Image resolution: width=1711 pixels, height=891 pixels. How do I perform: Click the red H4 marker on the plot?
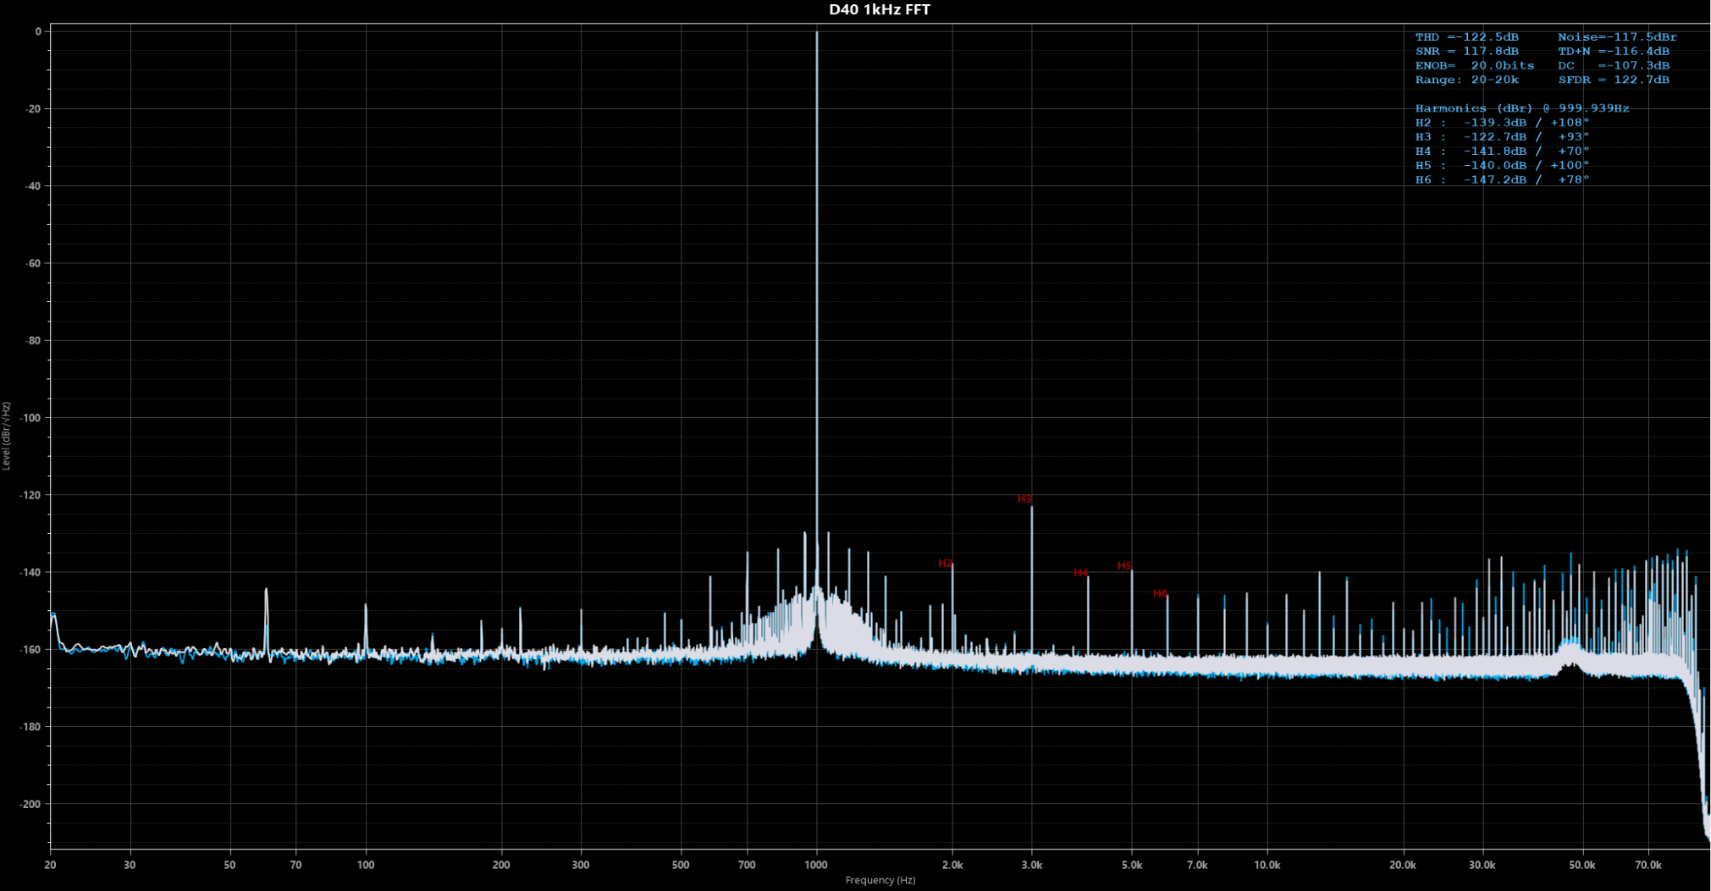click(x=1080, y=573)
